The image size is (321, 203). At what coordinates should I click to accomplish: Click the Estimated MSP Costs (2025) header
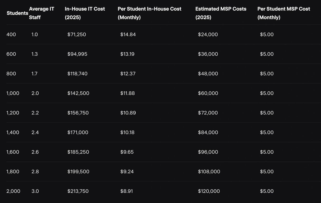(x=221, y=13)
